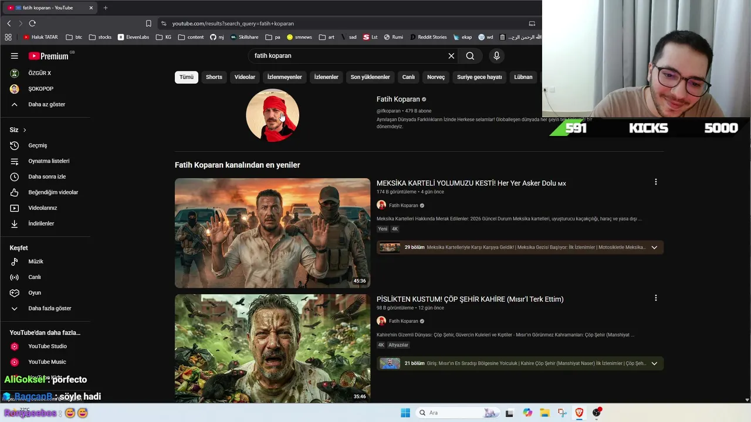Select the Suriye gece hayatı filter chip
Viewport: 751px width, 422px height.
pyautogui.click(x=479, y=77)
